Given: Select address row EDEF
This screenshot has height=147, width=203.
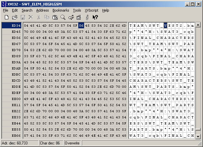Looking at the screenshot, I should pyautogui.click(x=12, y=93).
